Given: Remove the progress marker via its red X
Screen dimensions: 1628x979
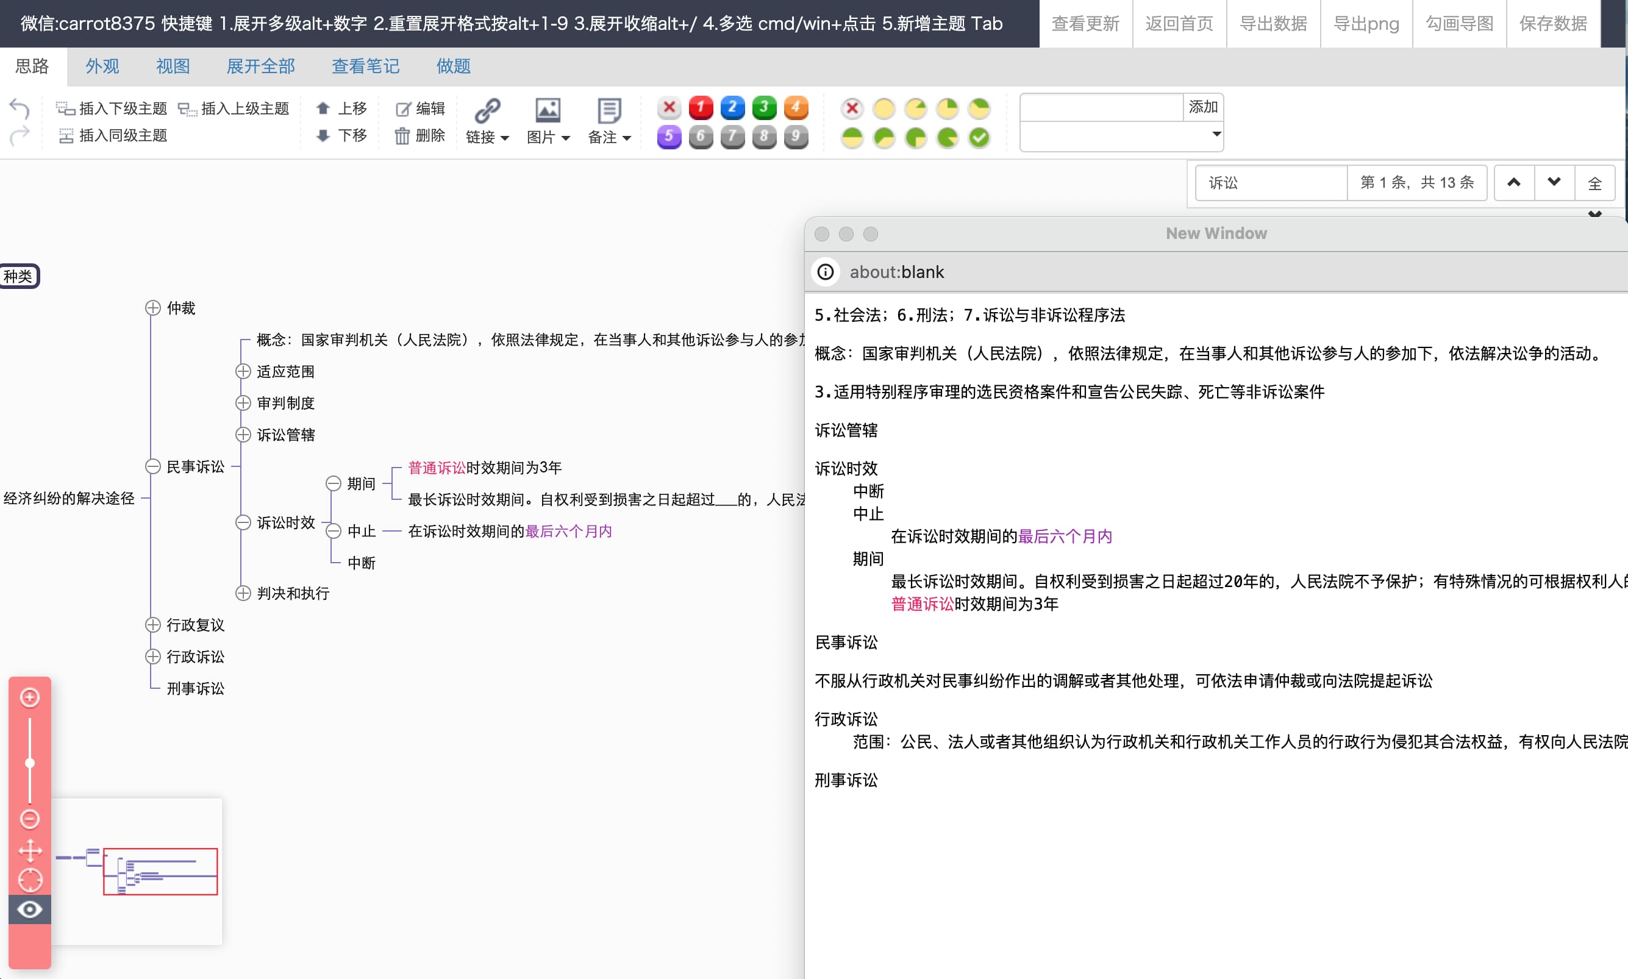Looking at the screenshot, I should click(852, 108).
